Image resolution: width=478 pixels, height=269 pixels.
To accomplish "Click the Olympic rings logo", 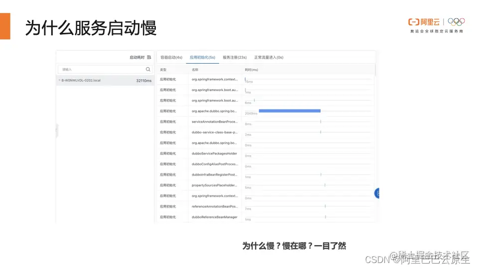I will [x=456, y=21].
